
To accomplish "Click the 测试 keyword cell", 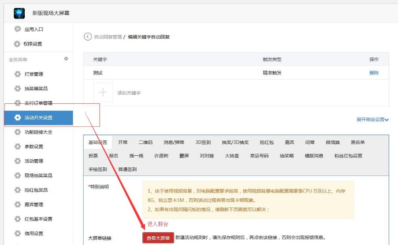I will click(x=98, y=73).
